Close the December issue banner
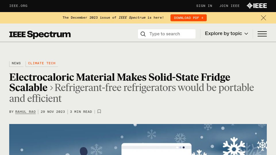276x155 pixels. click(x=263, y=18)
